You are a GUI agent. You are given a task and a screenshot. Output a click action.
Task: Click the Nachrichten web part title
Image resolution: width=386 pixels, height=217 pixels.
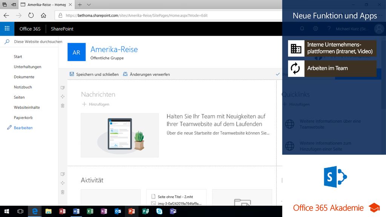[98, 95]
